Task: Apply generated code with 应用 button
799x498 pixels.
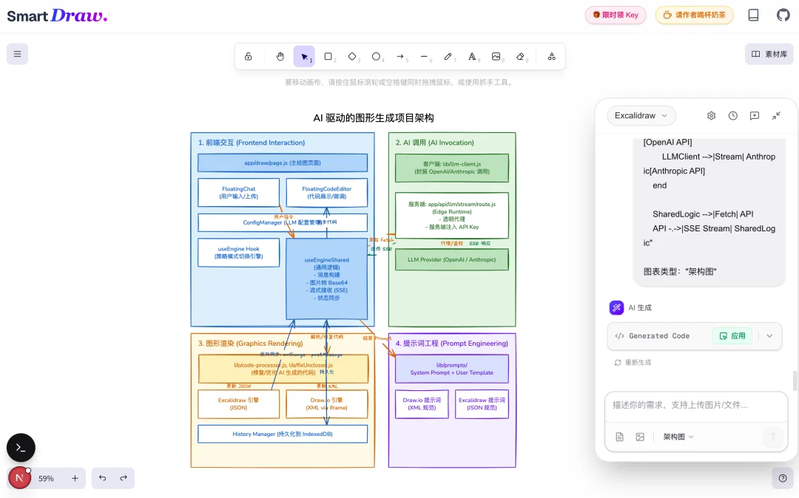Action: coord(732,335)
